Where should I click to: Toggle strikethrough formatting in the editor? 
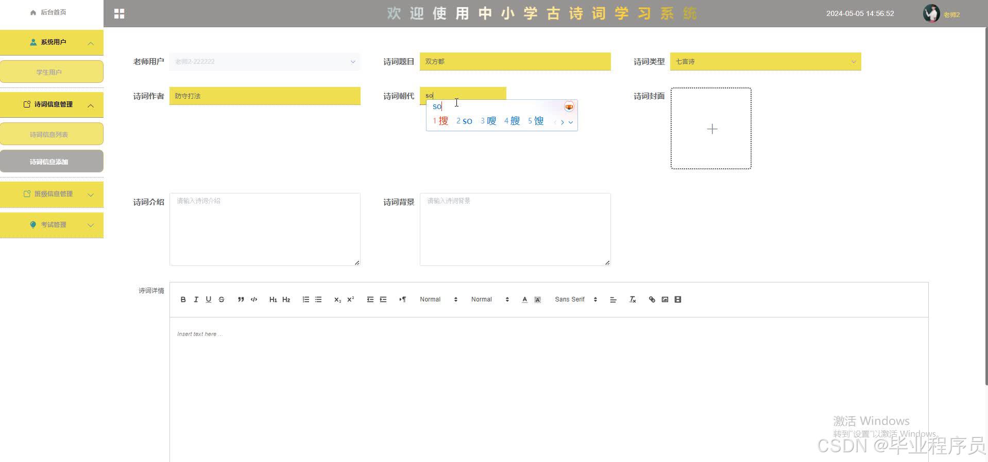click(222, 299)
